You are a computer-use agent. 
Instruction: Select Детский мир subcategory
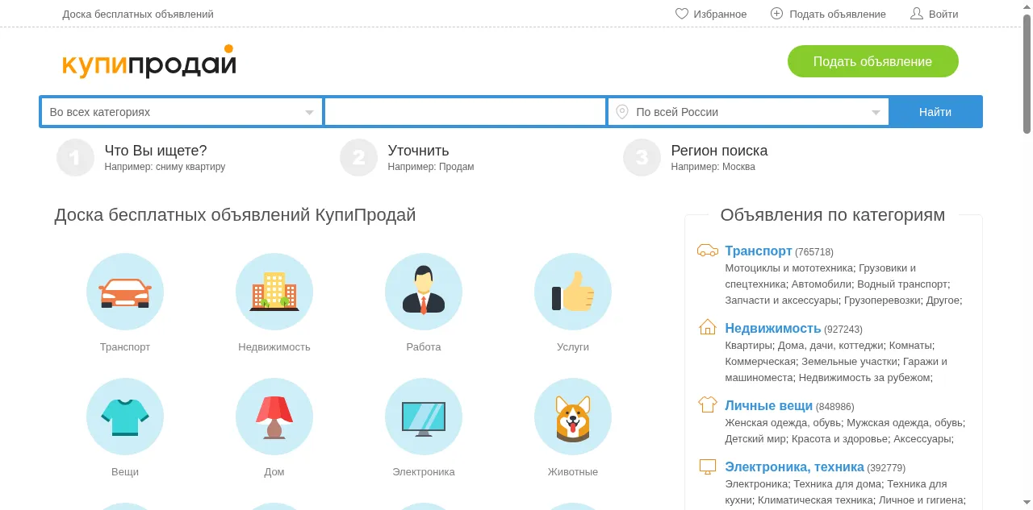pyautogui.click(x=755, y=438)
